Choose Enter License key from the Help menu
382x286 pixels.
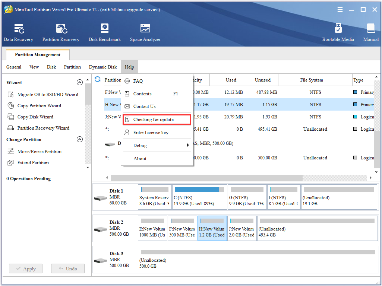click(151, 133)
